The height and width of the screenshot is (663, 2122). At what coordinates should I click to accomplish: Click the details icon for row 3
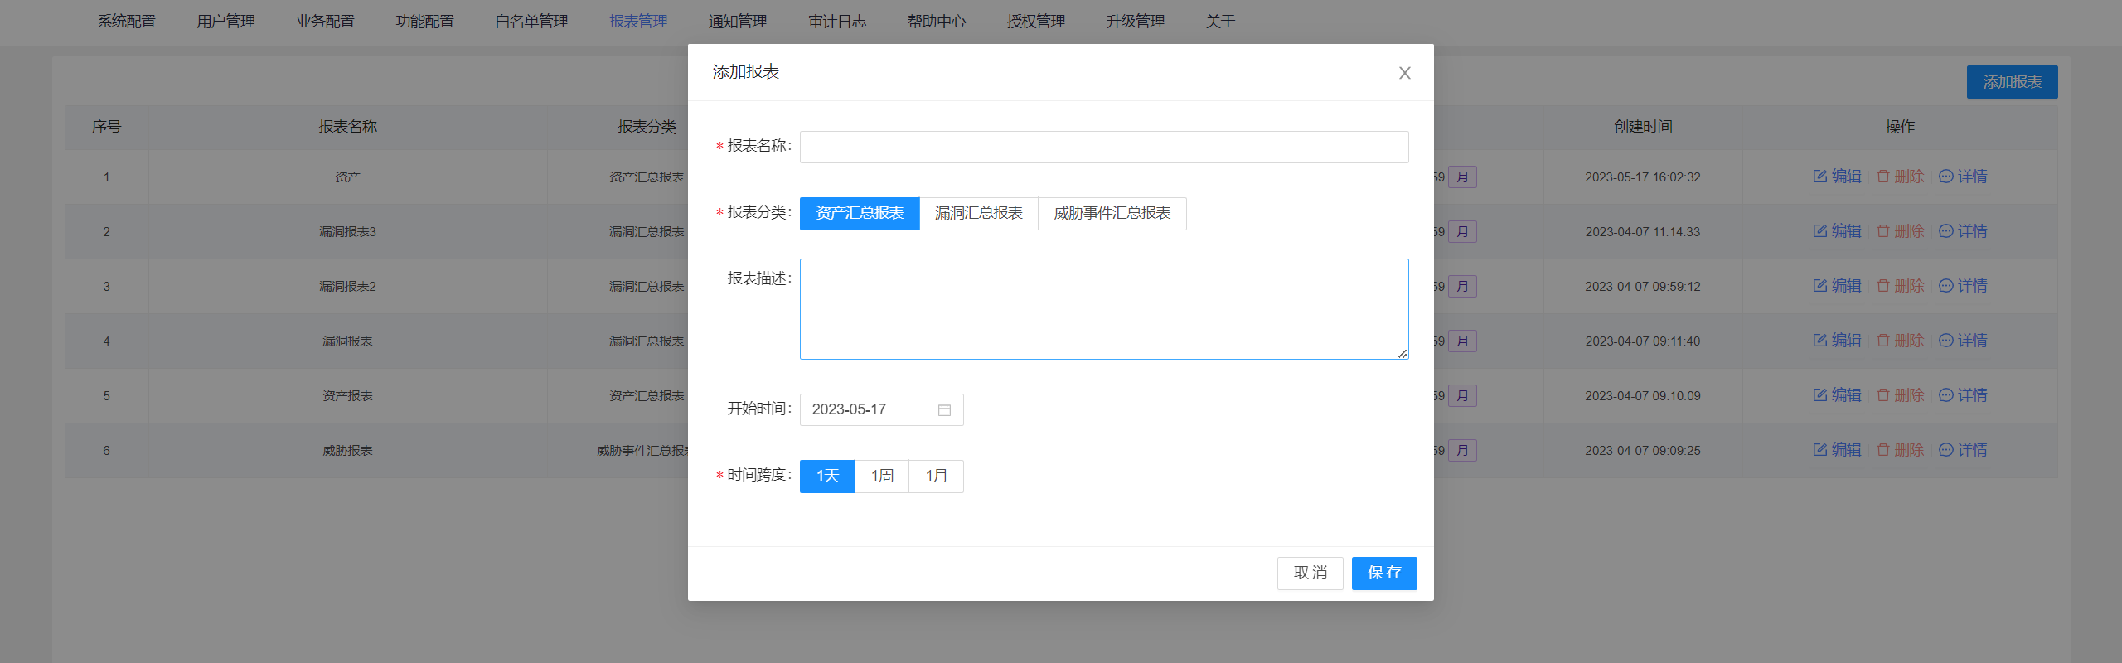point(1945,286)
